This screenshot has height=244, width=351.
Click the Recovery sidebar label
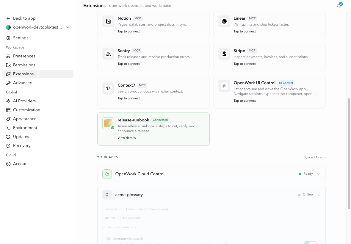pos(22,146)
